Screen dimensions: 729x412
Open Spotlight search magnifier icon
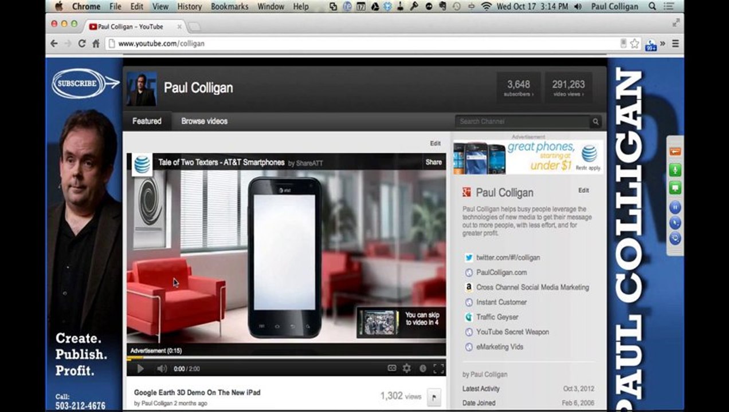pyautogui.click(x=652, y=7)
